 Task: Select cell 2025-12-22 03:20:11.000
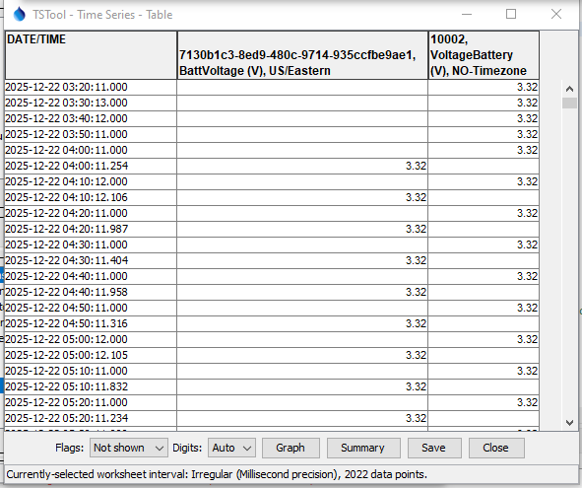point(91,87)
